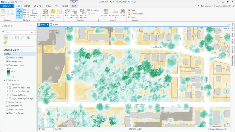Screen dimensions: 235x132
Task: Open the PROJECT tab
Action: tap(7, 6)
